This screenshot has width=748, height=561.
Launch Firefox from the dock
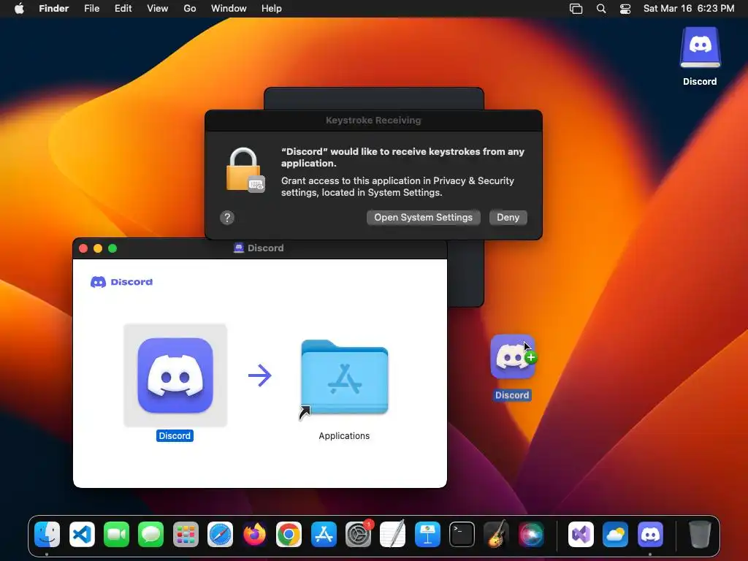[255, 534]
